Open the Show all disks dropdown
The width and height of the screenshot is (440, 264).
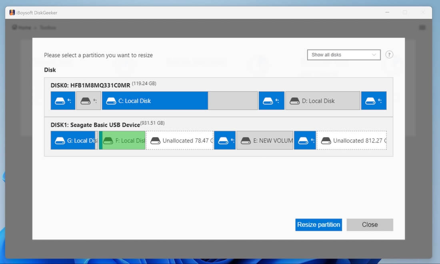[x=344, y=55]
